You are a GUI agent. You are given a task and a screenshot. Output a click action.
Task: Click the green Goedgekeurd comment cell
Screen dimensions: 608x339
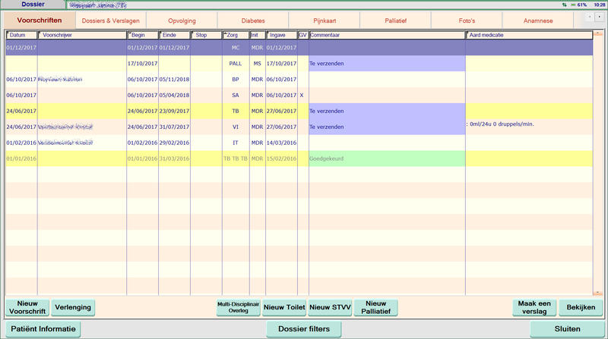coord(386,159)
